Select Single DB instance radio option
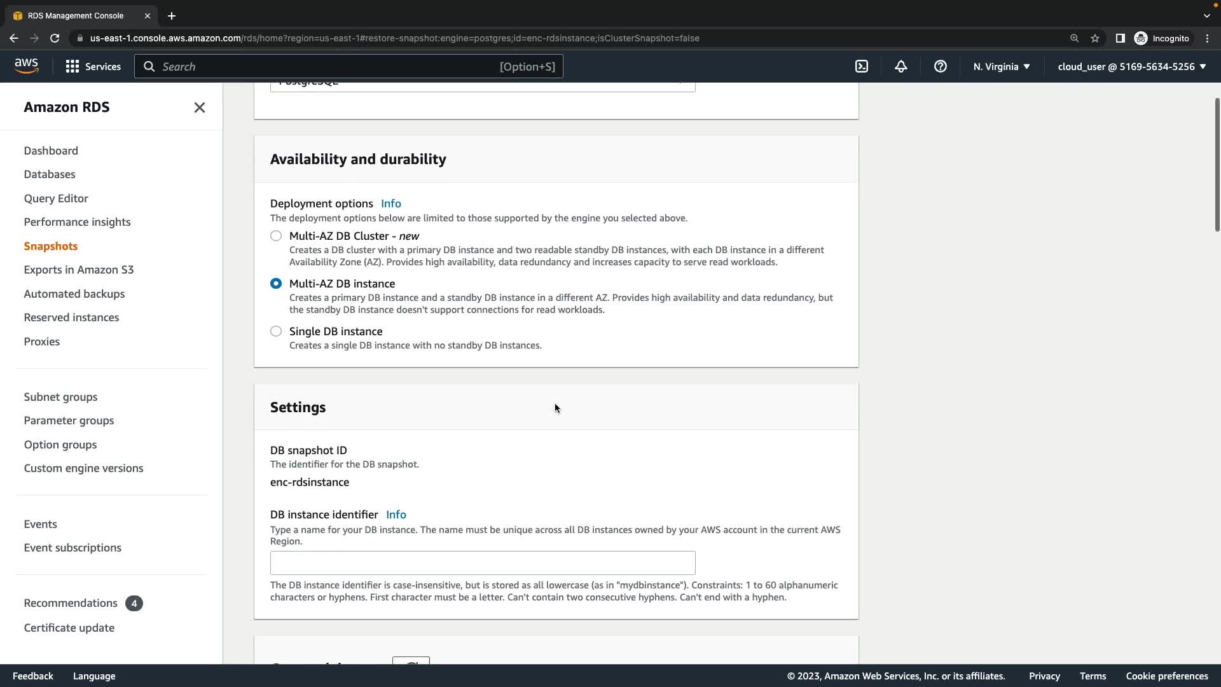 (276, 331)
